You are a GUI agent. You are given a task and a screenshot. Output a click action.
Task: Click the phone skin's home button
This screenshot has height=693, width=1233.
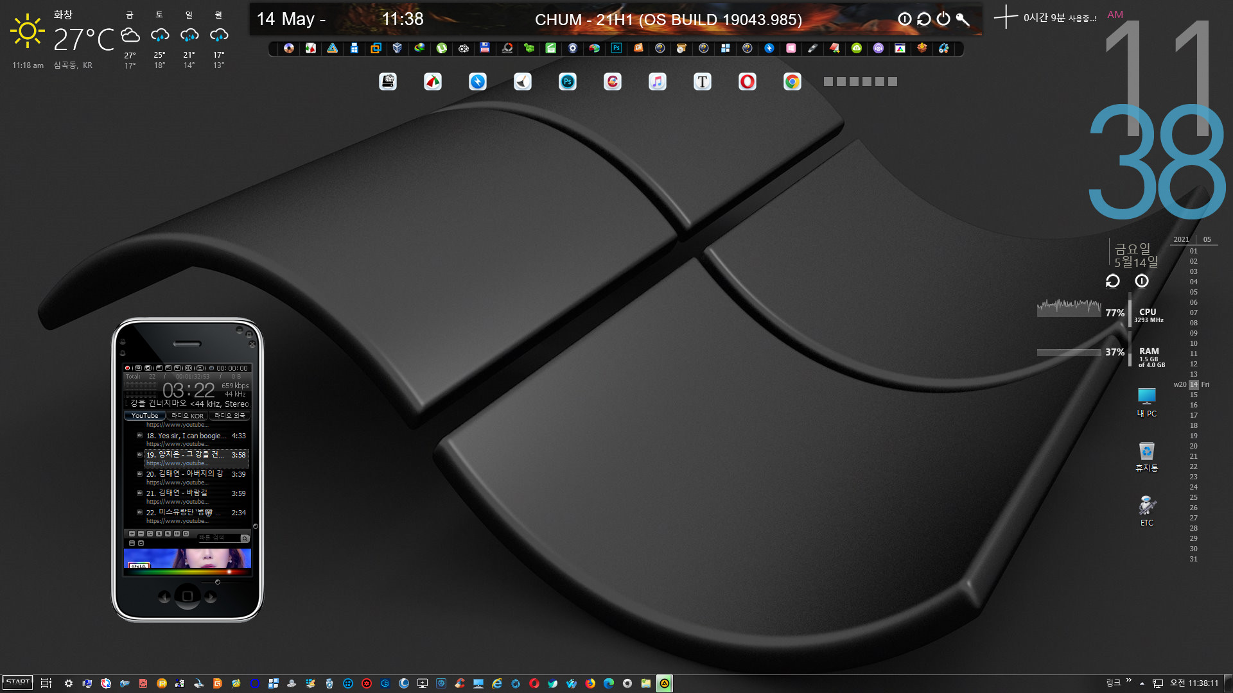pyautogui.click(x=188, y=596)
